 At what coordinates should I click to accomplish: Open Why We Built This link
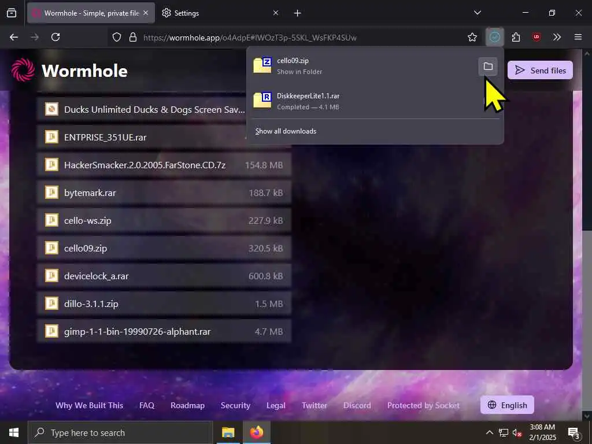(x=90, y=405)
